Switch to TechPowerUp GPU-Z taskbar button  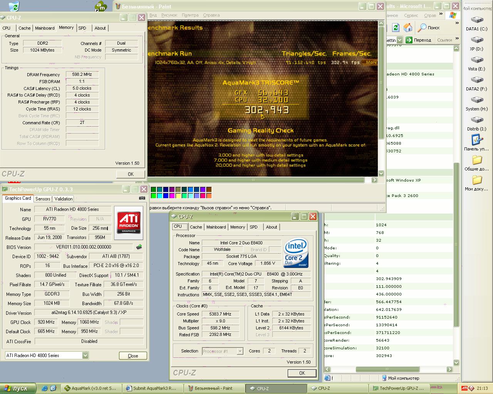click(x=399, y=388)
